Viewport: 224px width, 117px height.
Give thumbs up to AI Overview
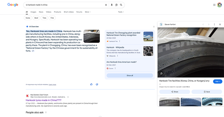(x=91, y=84)
